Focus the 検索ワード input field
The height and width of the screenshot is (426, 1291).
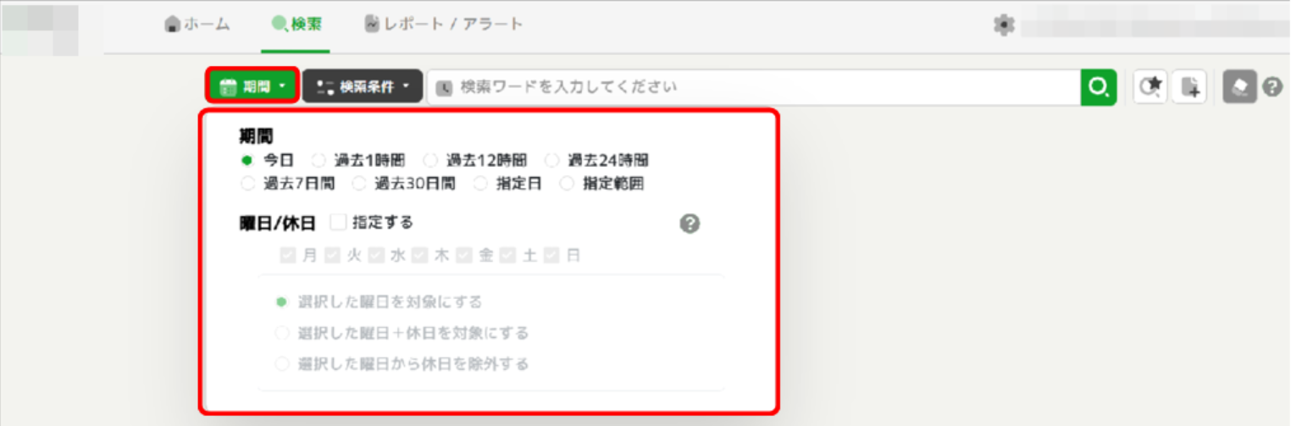pyautogui.click(x=753, y=86)
